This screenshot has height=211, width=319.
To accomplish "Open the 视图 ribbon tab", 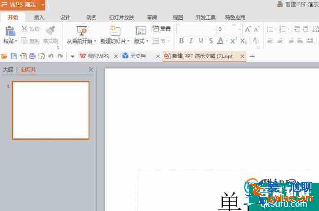I will point(178,17).
